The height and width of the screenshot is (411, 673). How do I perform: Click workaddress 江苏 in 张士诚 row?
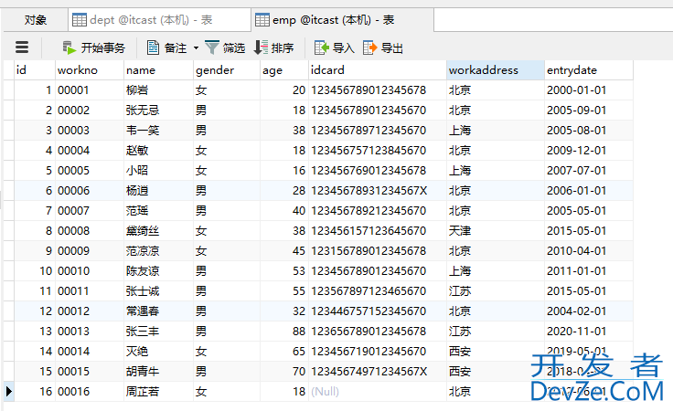[496, 291]
